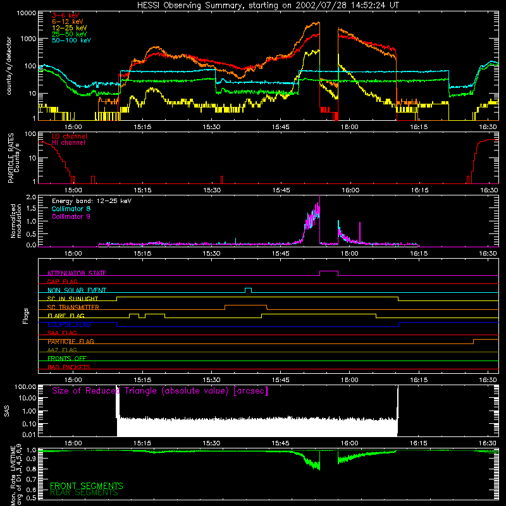The height and width of the screenshot is (506, 506).
Task: Click the SC TRANSMITTER flag label
Action: pos(73,307)
